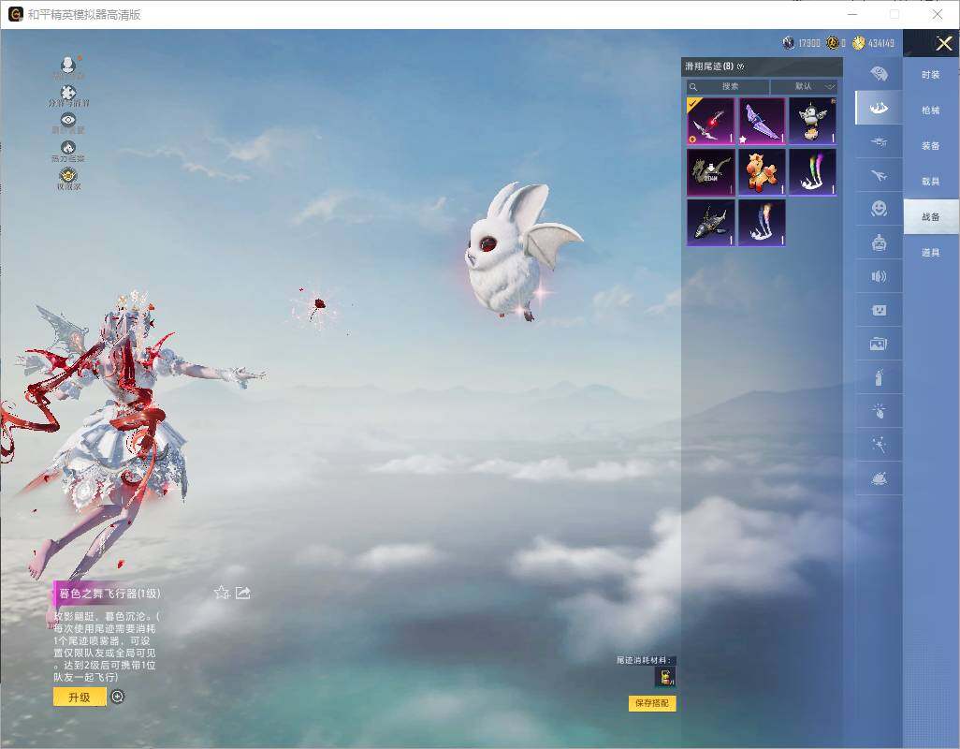Open the photo gallery category icon
This screenshot has height=749, width=960.
pos(880,345)
